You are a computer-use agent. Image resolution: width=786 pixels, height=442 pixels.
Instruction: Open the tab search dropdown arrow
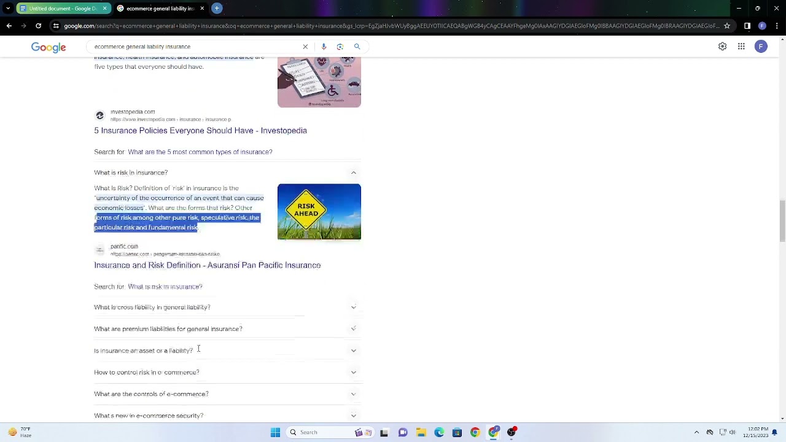(7, 9)
